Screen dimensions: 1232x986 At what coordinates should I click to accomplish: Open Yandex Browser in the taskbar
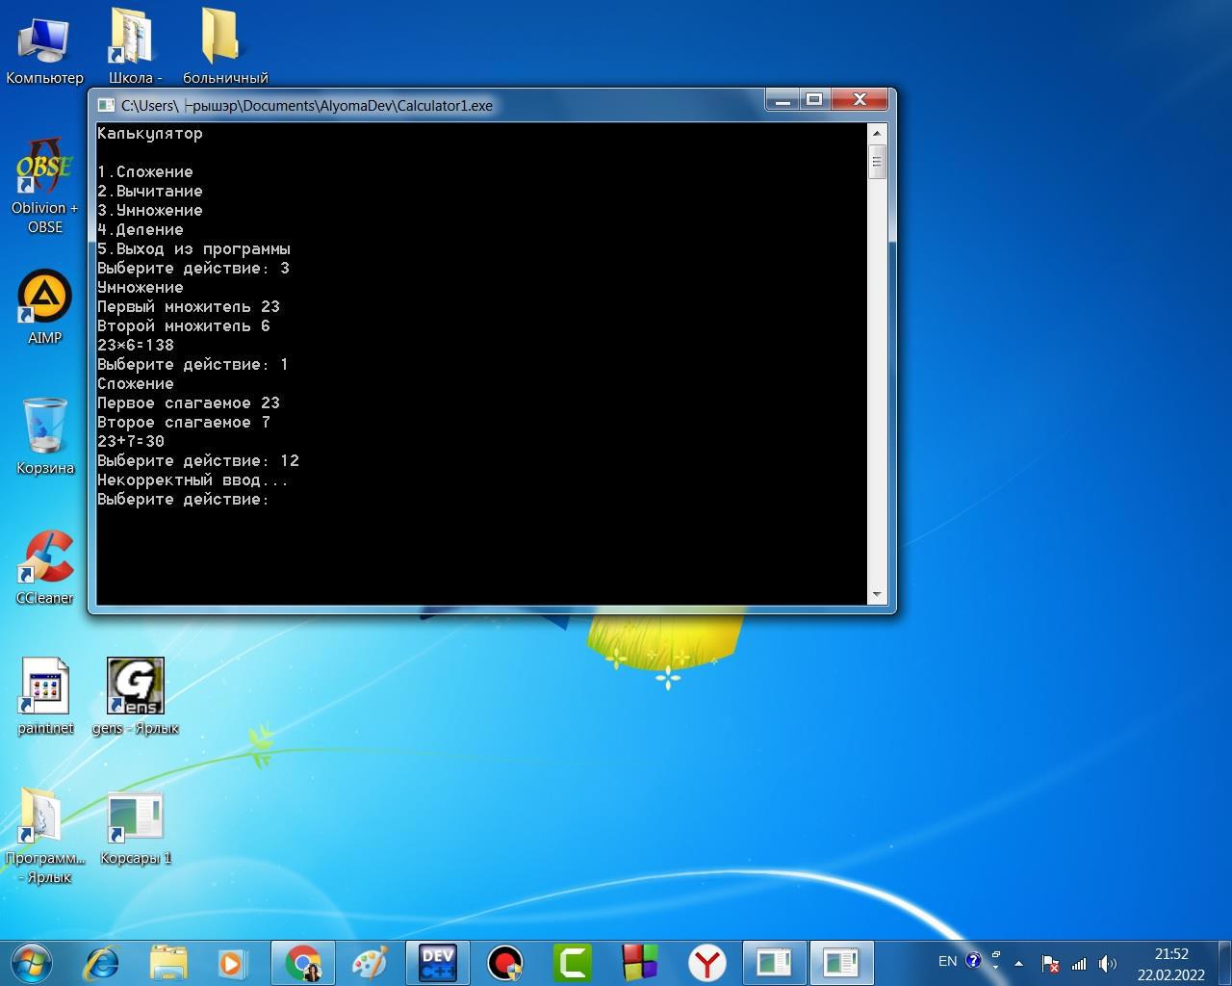click(x=707, y=962)
